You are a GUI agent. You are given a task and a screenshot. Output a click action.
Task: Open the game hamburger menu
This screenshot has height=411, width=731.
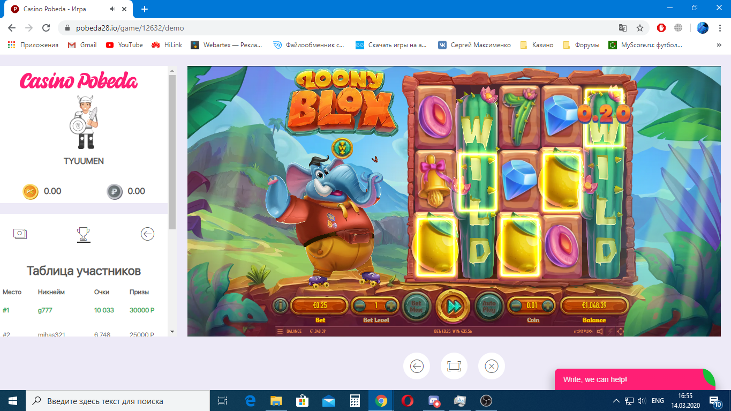(x=280, y=331)
